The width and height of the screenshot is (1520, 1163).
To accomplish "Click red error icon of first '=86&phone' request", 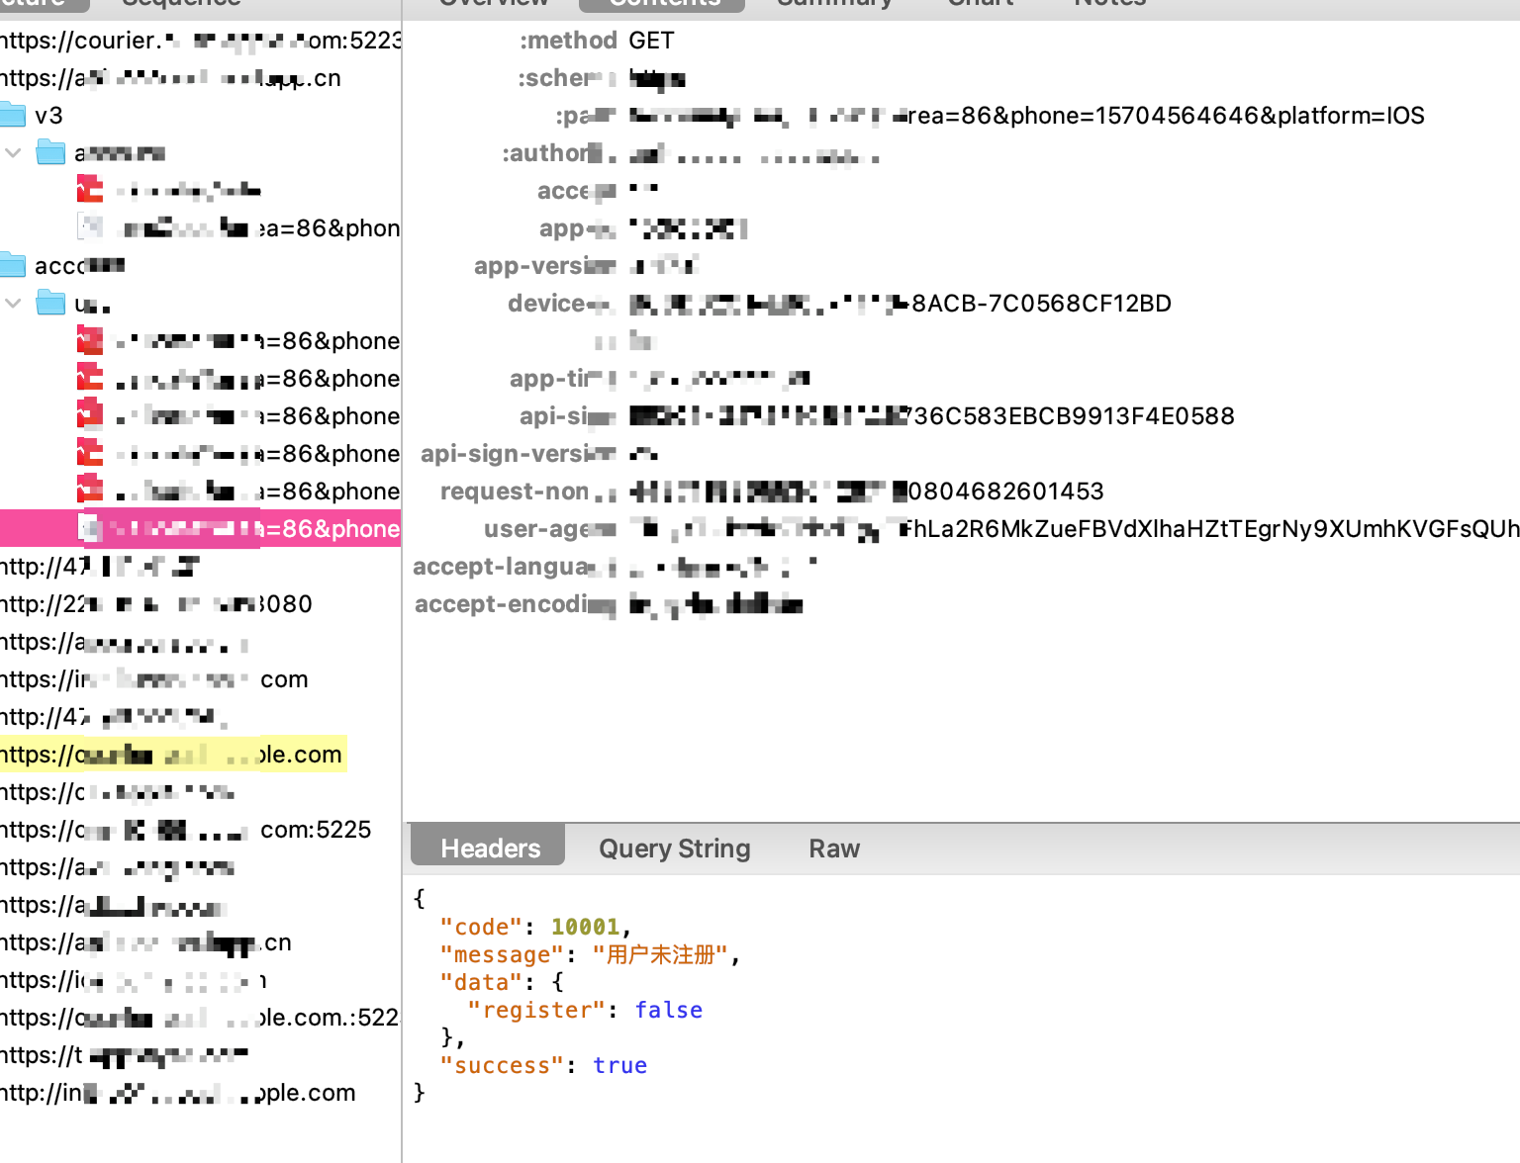I will [x=90, y=341].
